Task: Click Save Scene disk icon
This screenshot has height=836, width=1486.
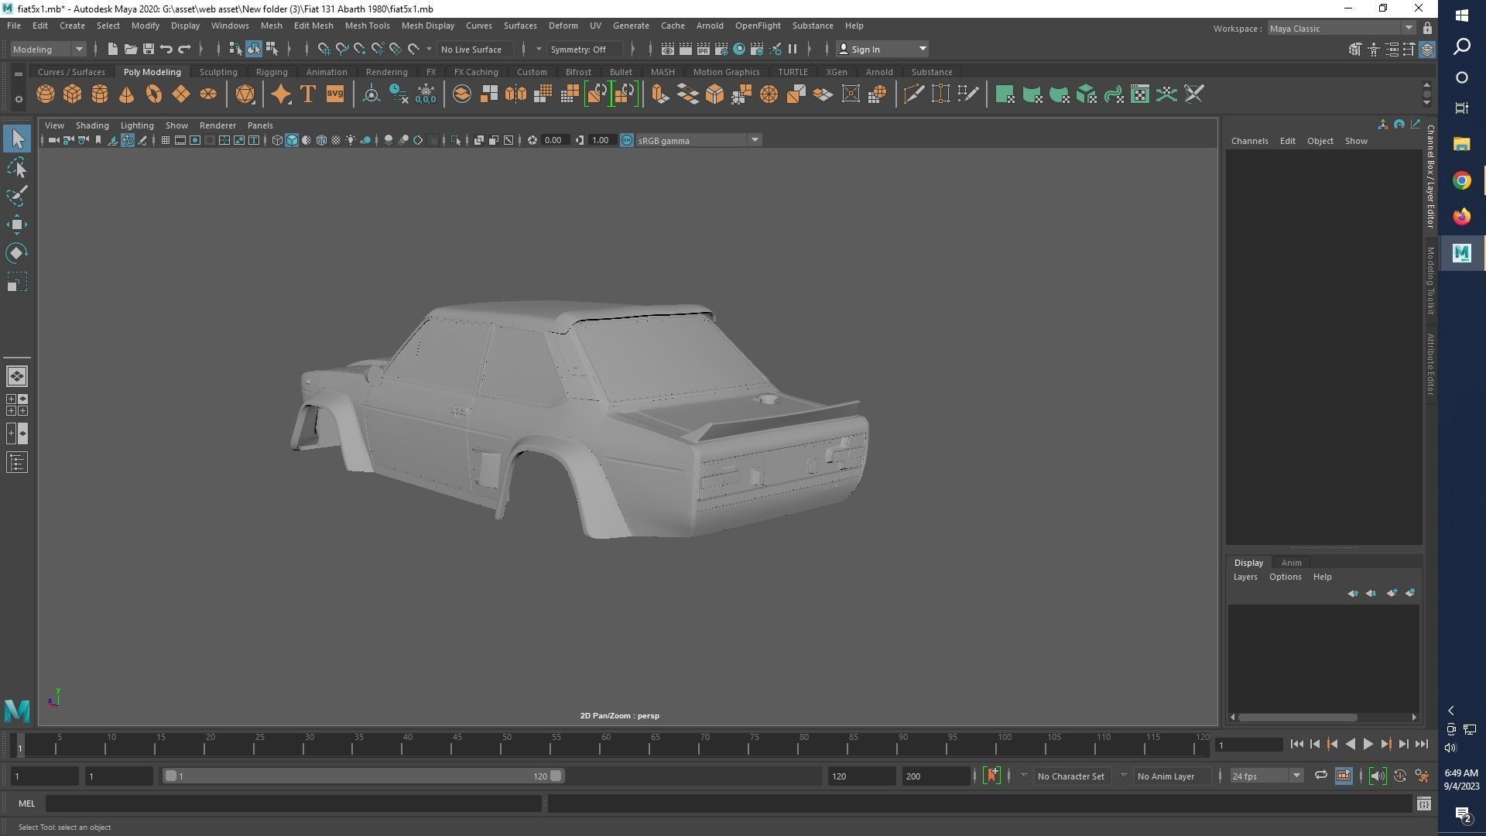Action: [149, 49]
